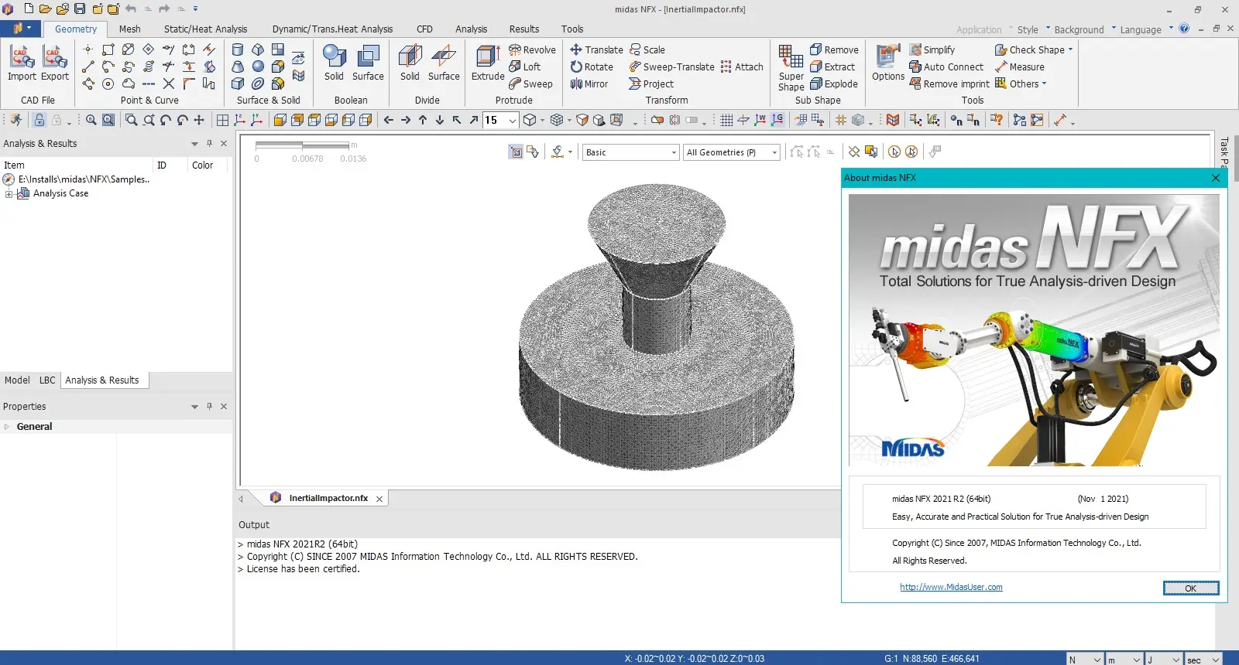Choose the Divide Solid tool
1239x665 pixels.
(x=410, y=63)
